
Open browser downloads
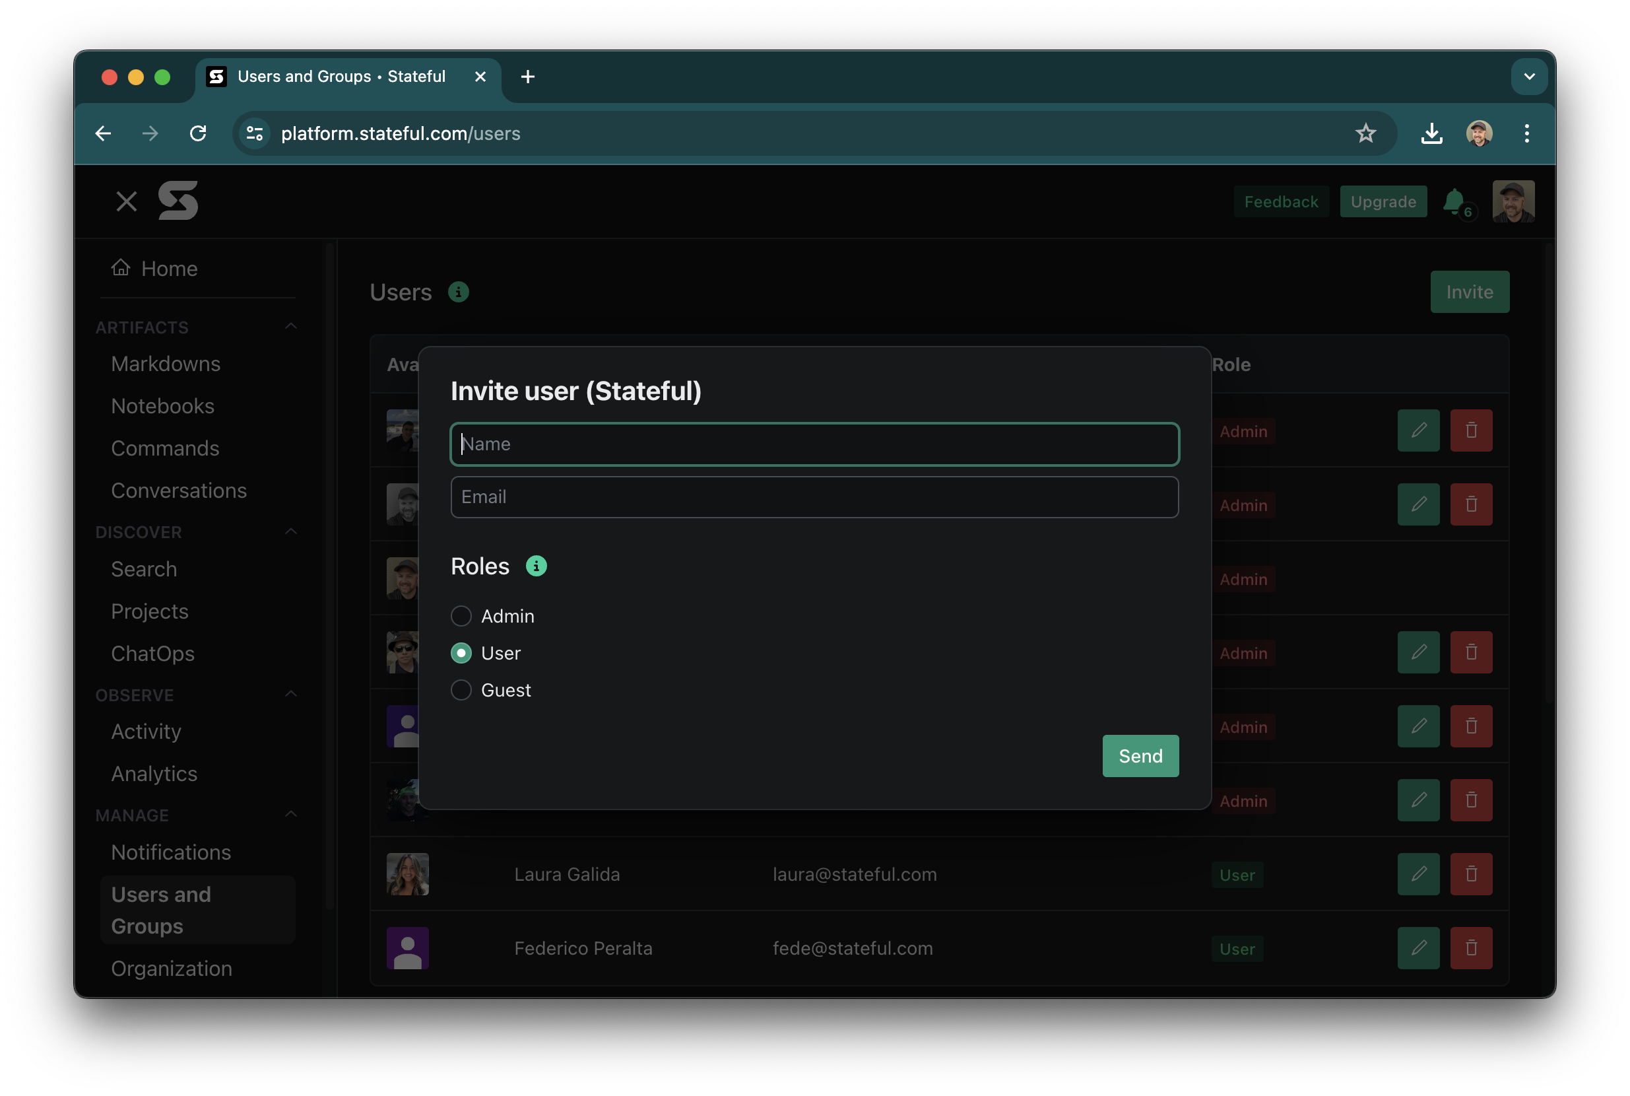[1431, 133]
